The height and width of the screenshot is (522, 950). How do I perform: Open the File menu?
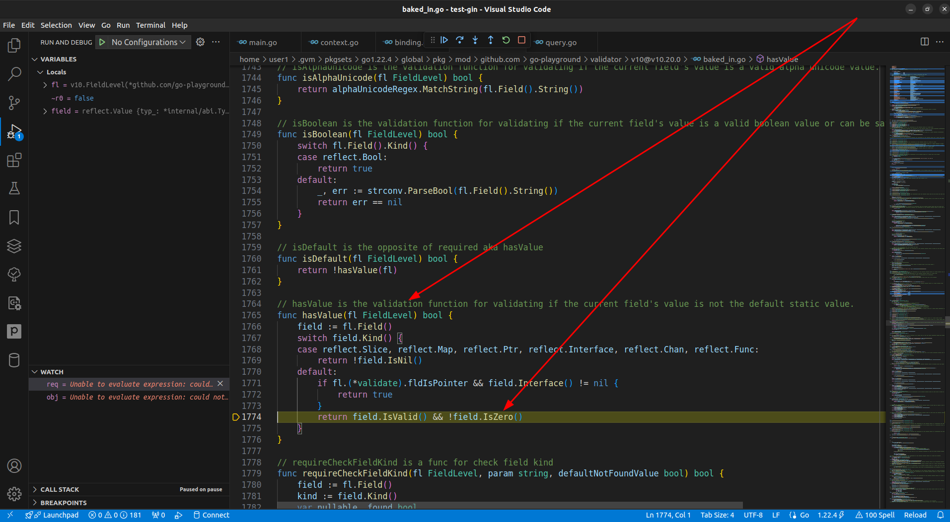[9, 25]
